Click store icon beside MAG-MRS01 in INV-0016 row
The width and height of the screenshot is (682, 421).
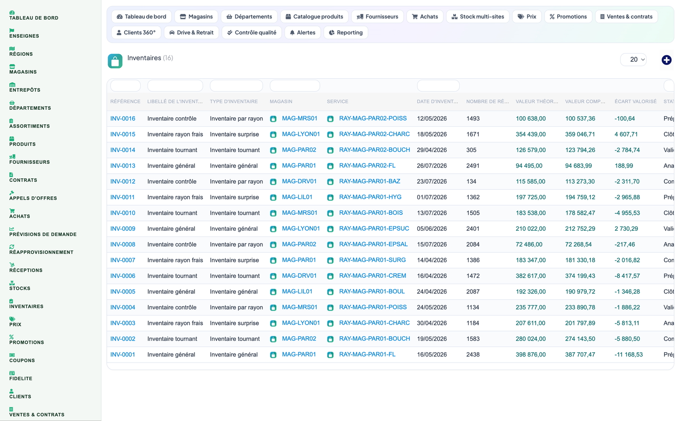point(273,119)
